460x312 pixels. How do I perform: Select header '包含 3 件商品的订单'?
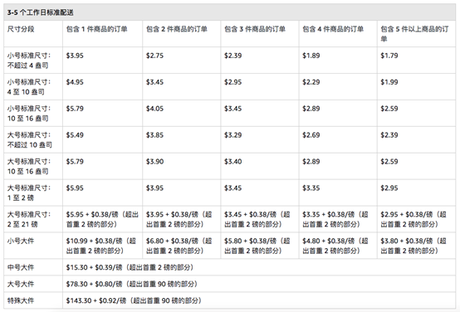(255, 29)
